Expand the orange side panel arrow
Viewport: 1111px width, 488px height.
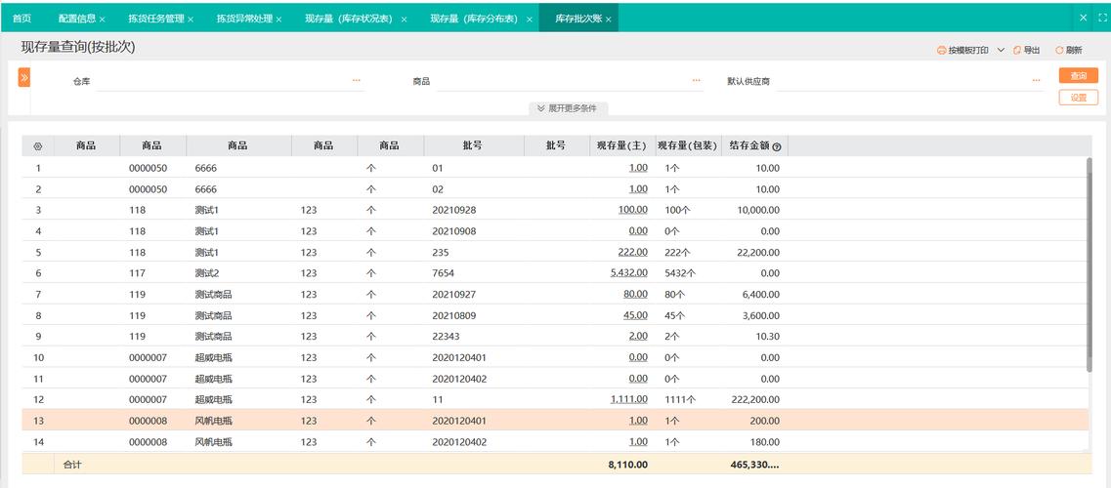point(23,77)
